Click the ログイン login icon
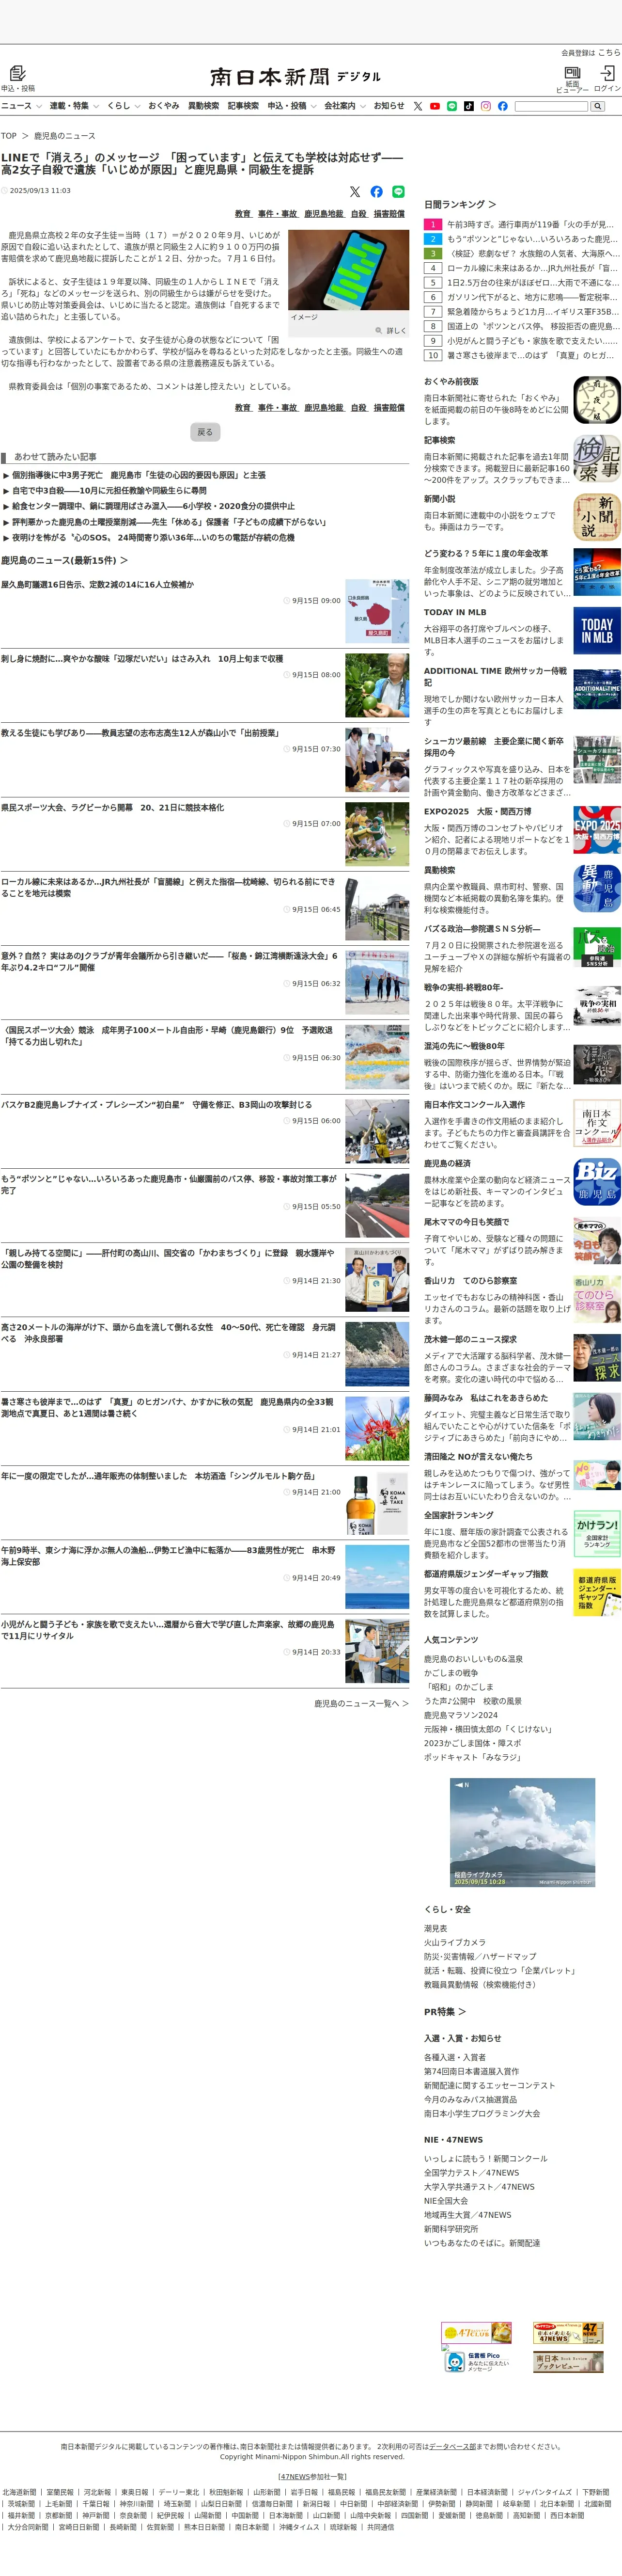This screenshot has height=2576, width=622. tap(607, 73)
